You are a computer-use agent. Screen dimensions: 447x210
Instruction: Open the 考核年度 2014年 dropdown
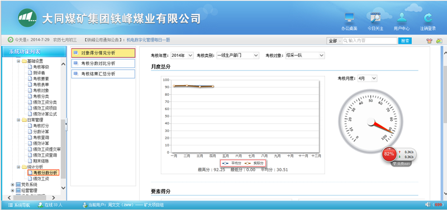coord(182,55)
